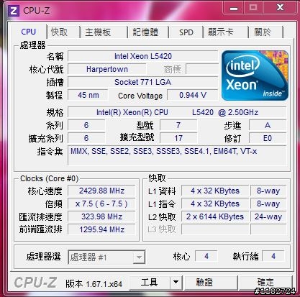The image size is (300, 297).
Task: Open the SPD tab
Action: tap(186, 32)
